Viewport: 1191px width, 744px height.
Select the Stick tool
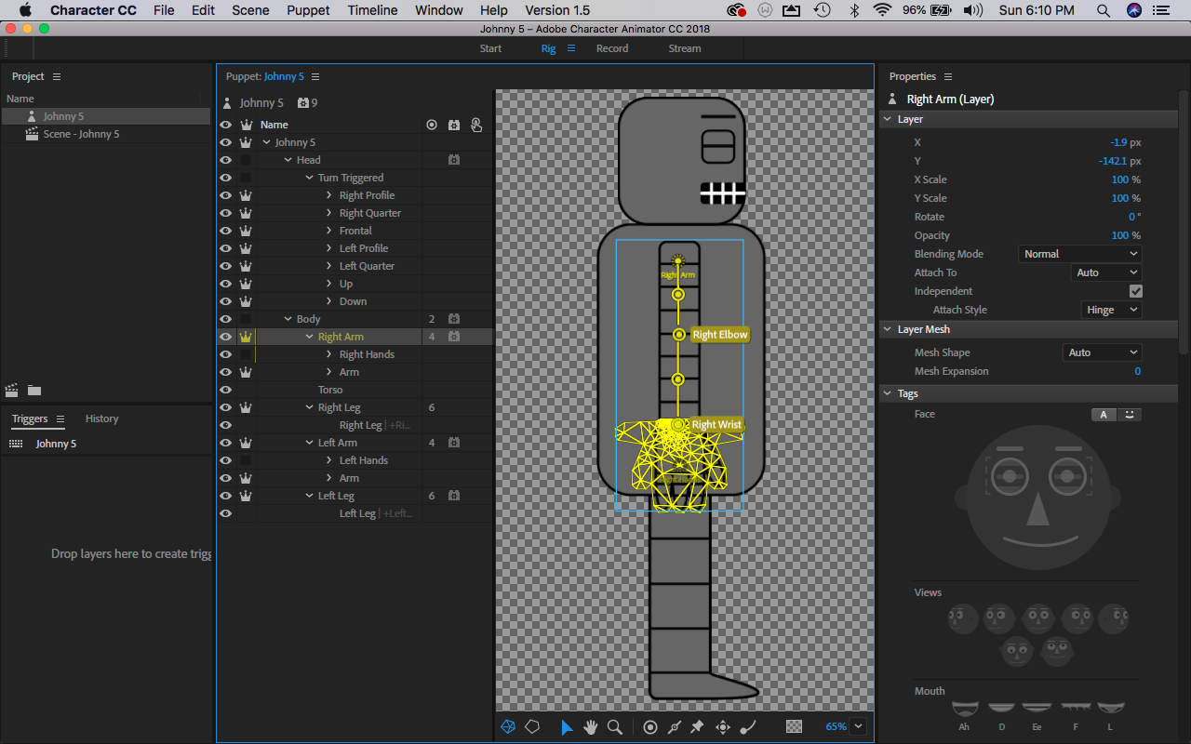[x=675, y=727]
